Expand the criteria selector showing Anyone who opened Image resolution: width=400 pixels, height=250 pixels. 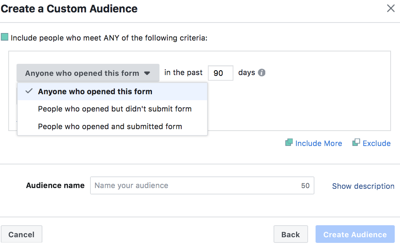point(88,73)
